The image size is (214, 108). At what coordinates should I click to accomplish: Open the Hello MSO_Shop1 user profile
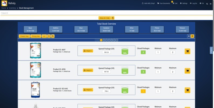pyautogui.click(x=148, y=3)
